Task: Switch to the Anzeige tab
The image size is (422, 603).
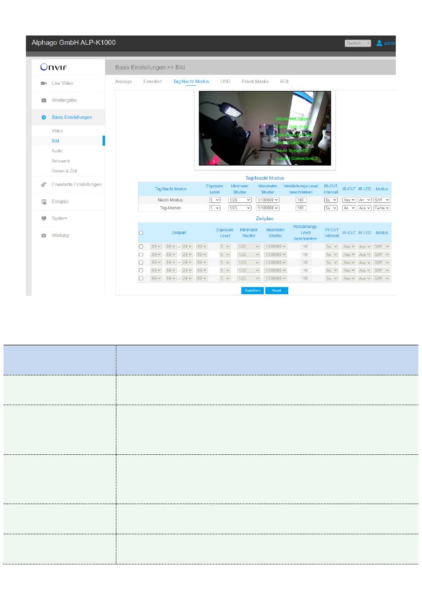Action: tap(123, 81)
